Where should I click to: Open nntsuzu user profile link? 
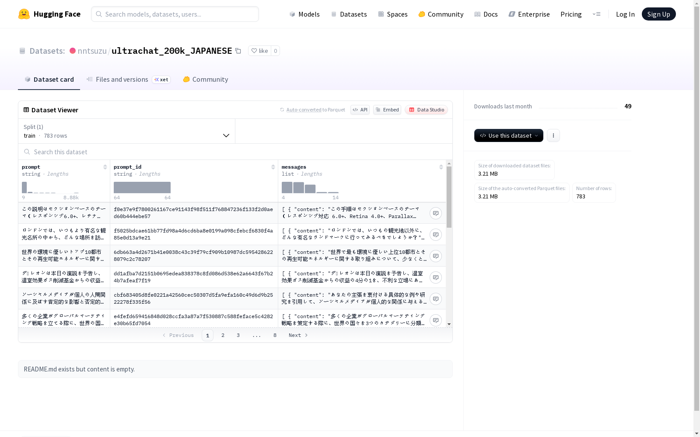pyautogui.click(x=92, y=51)
